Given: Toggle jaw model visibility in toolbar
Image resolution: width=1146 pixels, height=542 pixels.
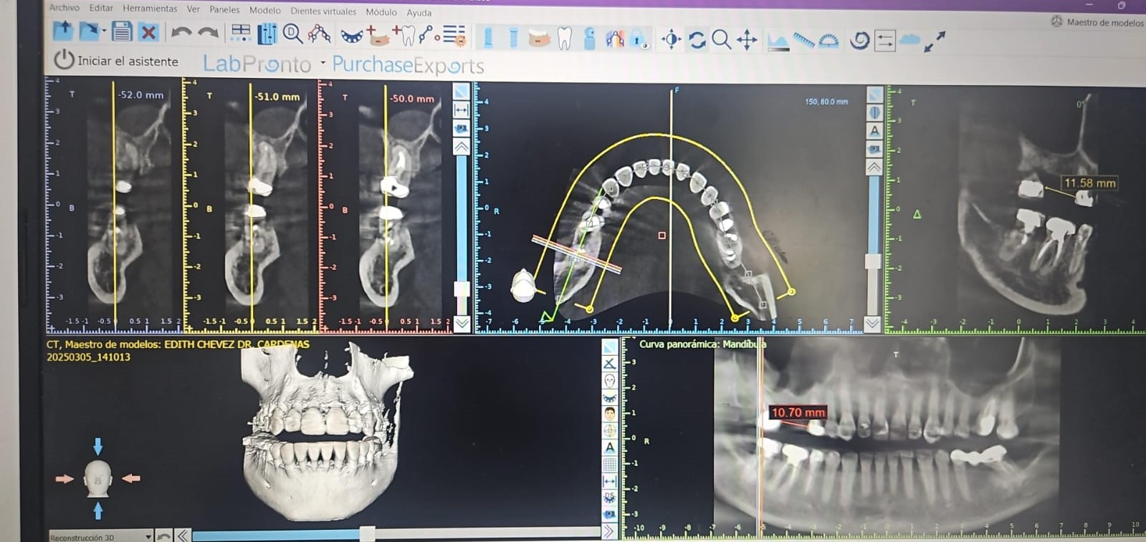Looking at the screenshot, I should (x=539, y=37).
